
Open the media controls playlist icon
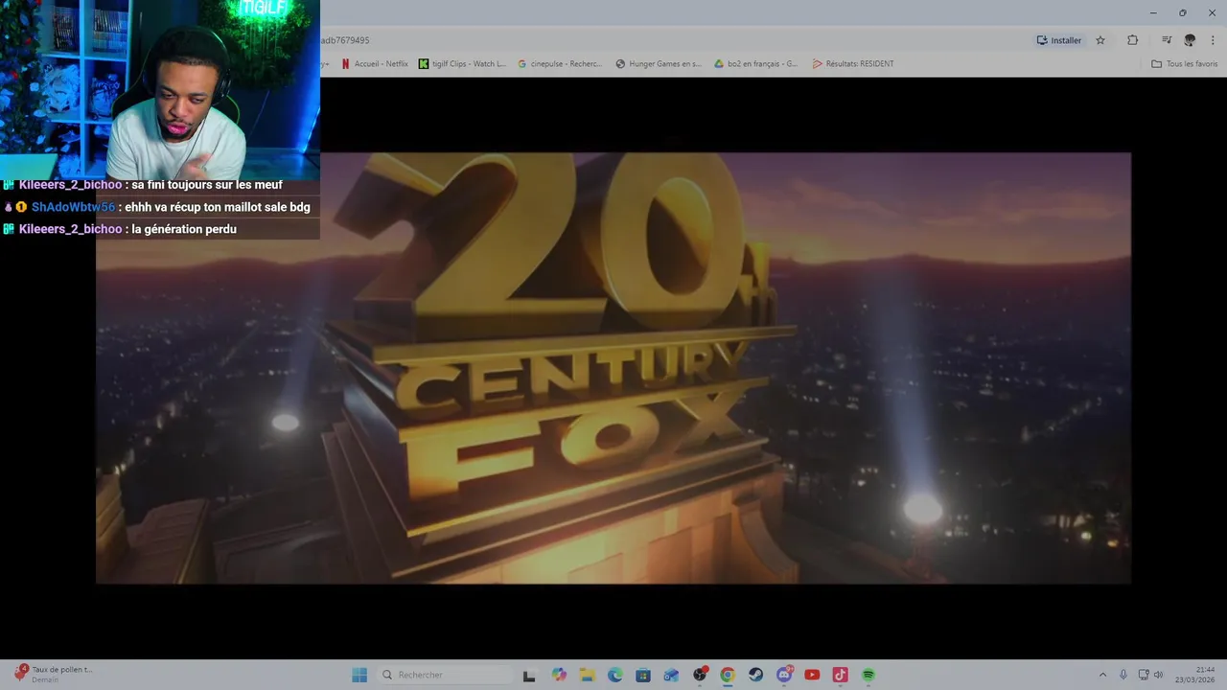tap(1167, 40)
